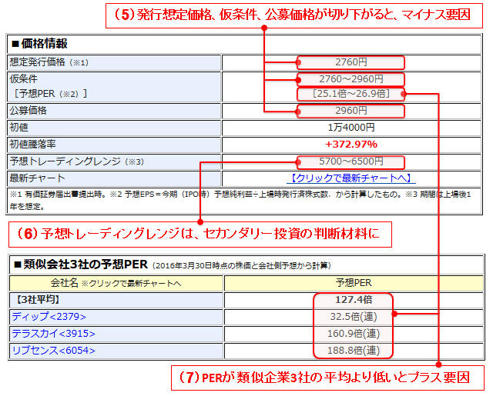This screenshot has height=396, width=493.
Task: Click the 初値騰落率 value +372.97%
Action: 351,145
